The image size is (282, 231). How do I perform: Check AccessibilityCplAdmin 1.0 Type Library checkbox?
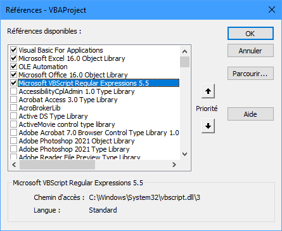[13, 91]
